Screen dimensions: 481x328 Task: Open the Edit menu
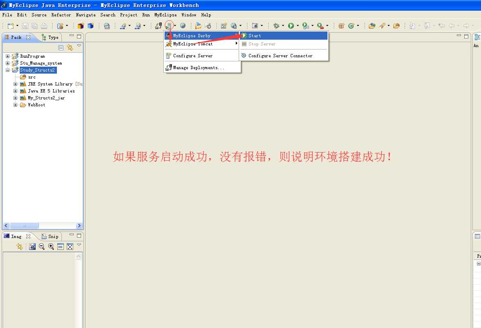click(x=22, y=15)
